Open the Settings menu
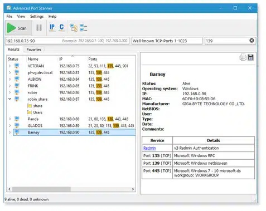 [37, 16]
